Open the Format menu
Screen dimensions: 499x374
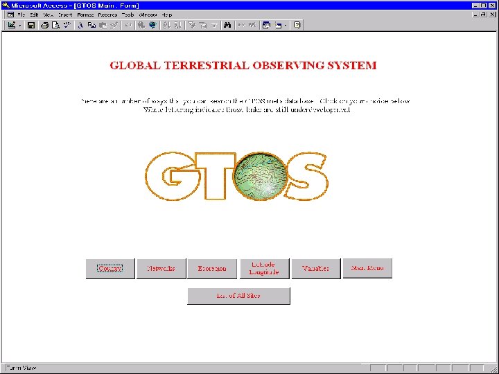click(85, 15)
